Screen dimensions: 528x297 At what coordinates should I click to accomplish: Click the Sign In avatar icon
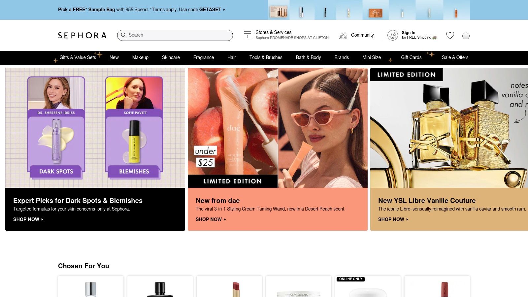pyautogui.click(x=393, y=35)
